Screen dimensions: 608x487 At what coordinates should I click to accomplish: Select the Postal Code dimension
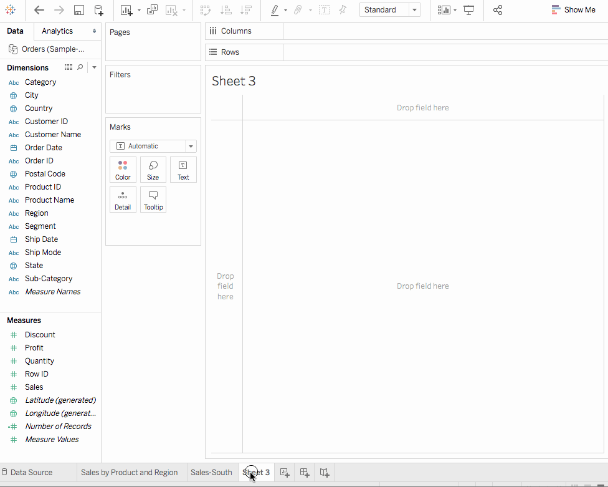[45, 174]
